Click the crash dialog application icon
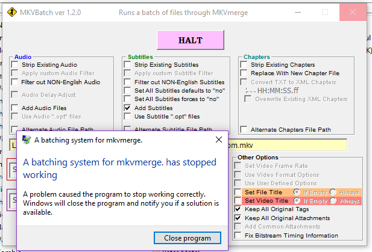This screenshot has width=372, height=252. point(27,140)
